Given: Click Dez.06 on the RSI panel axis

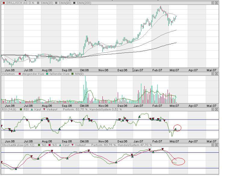Looking at the screenshot, I should click(x=122, y=141).
